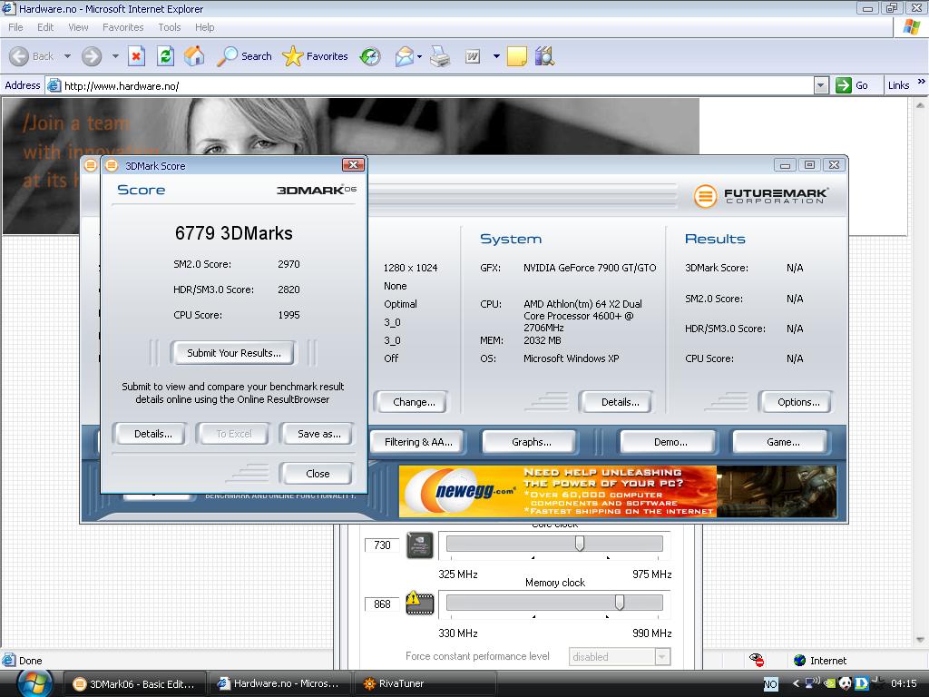Click Submit Your Results button

point(234,353)
